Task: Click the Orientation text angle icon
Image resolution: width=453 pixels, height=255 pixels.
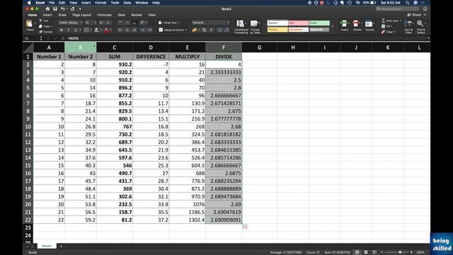Action: click(142, 23)
